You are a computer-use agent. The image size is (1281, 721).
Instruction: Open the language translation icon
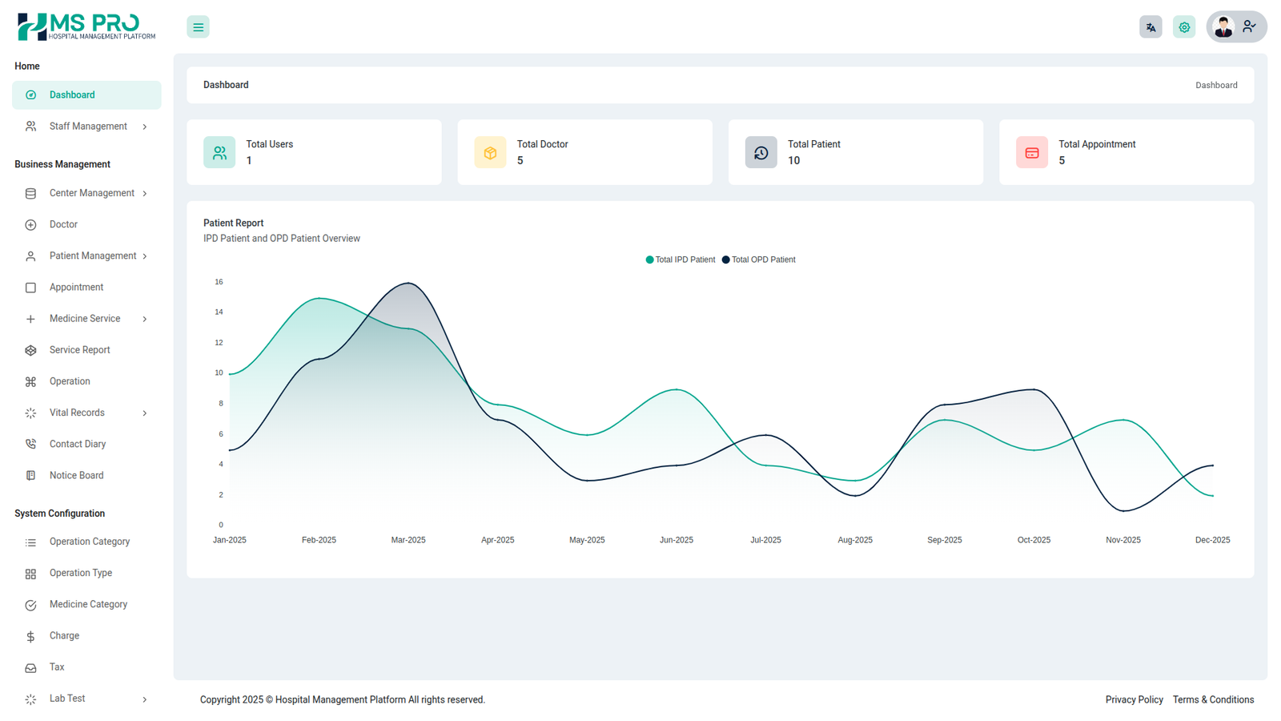1150,27
